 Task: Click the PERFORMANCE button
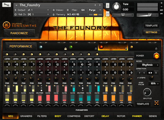click(x=21, y=46)
